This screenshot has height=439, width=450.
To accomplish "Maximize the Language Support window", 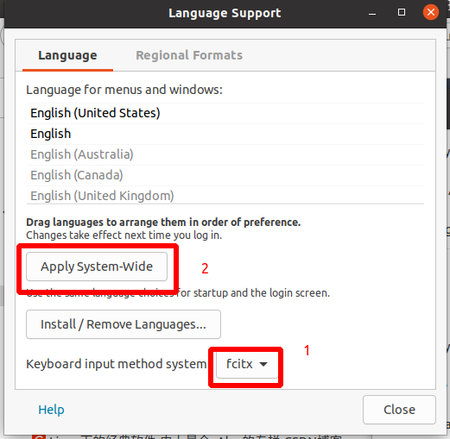I will coord(402,12).
